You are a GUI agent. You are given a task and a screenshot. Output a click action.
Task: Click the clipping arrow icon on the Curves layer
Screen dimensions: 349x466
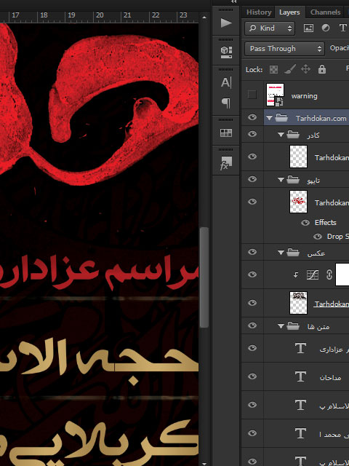pyautogui.click(x=296, y=275)
